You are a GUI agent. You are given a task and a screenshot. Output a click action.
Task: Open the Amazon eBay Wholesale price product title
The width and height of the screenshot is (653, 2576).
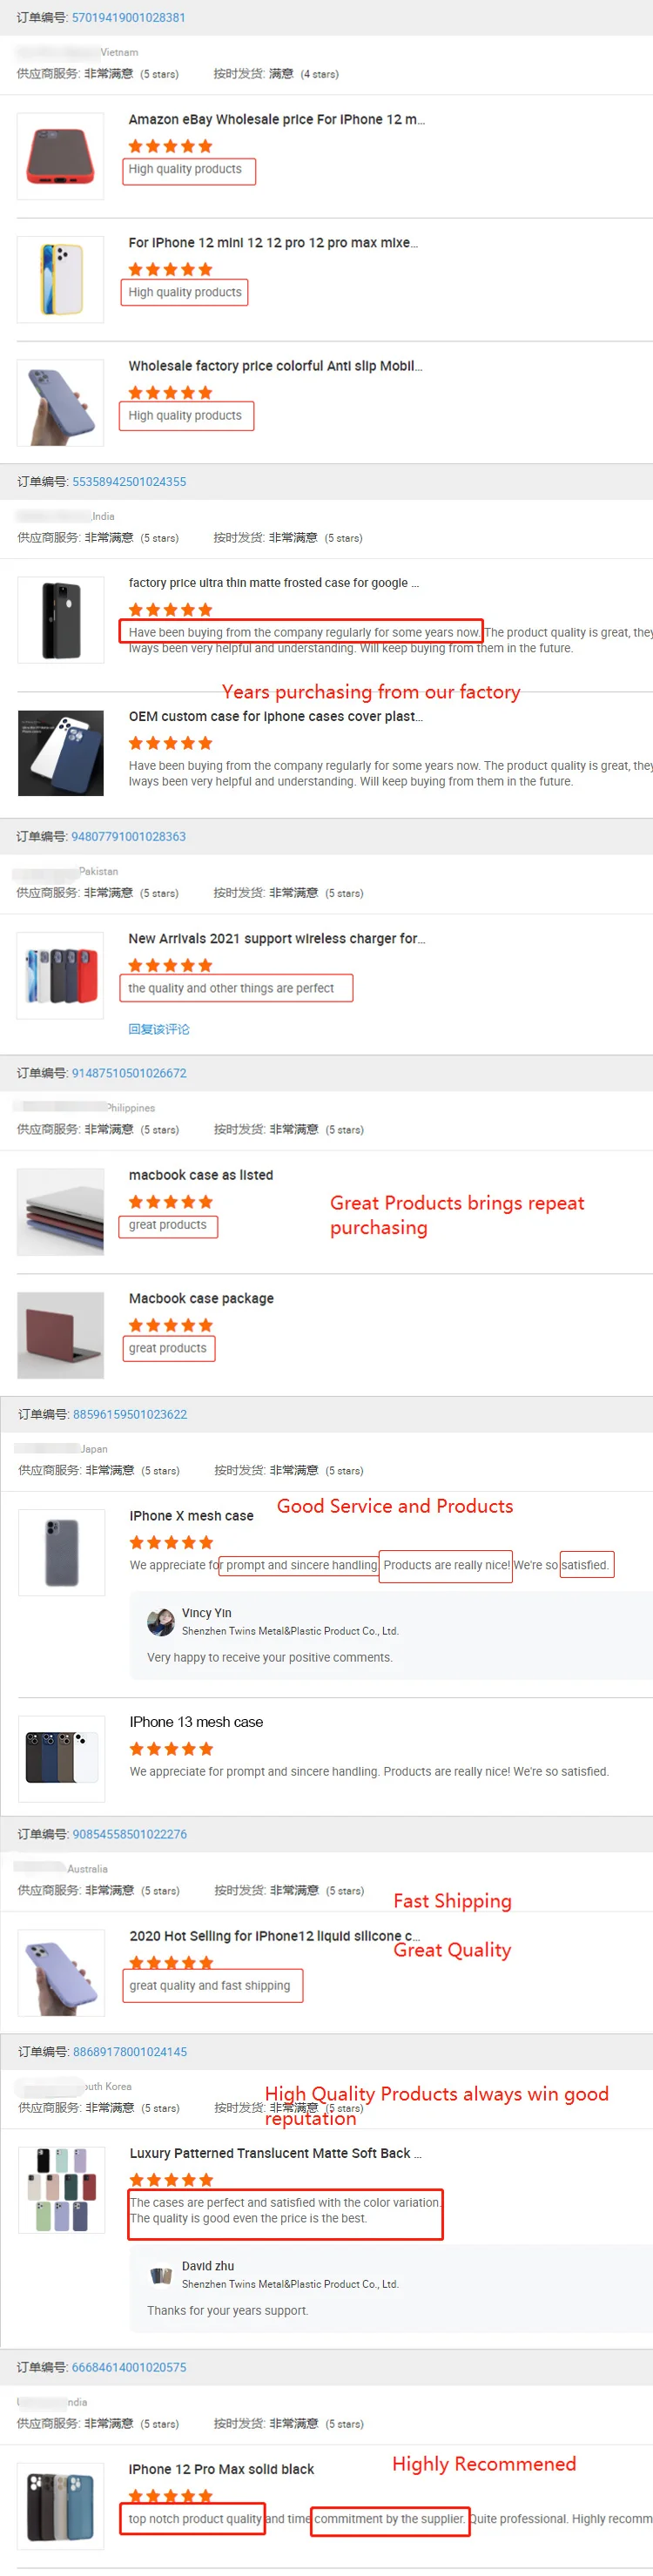coord(277,119)
